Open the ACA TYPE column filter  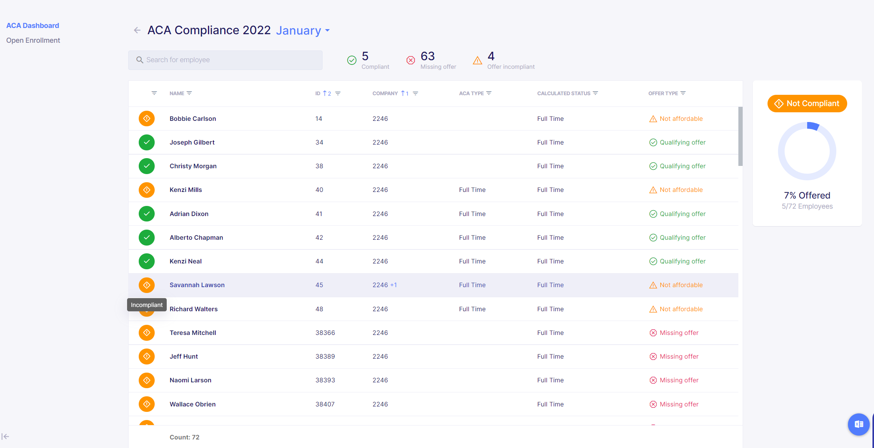(x=489, y=93)
